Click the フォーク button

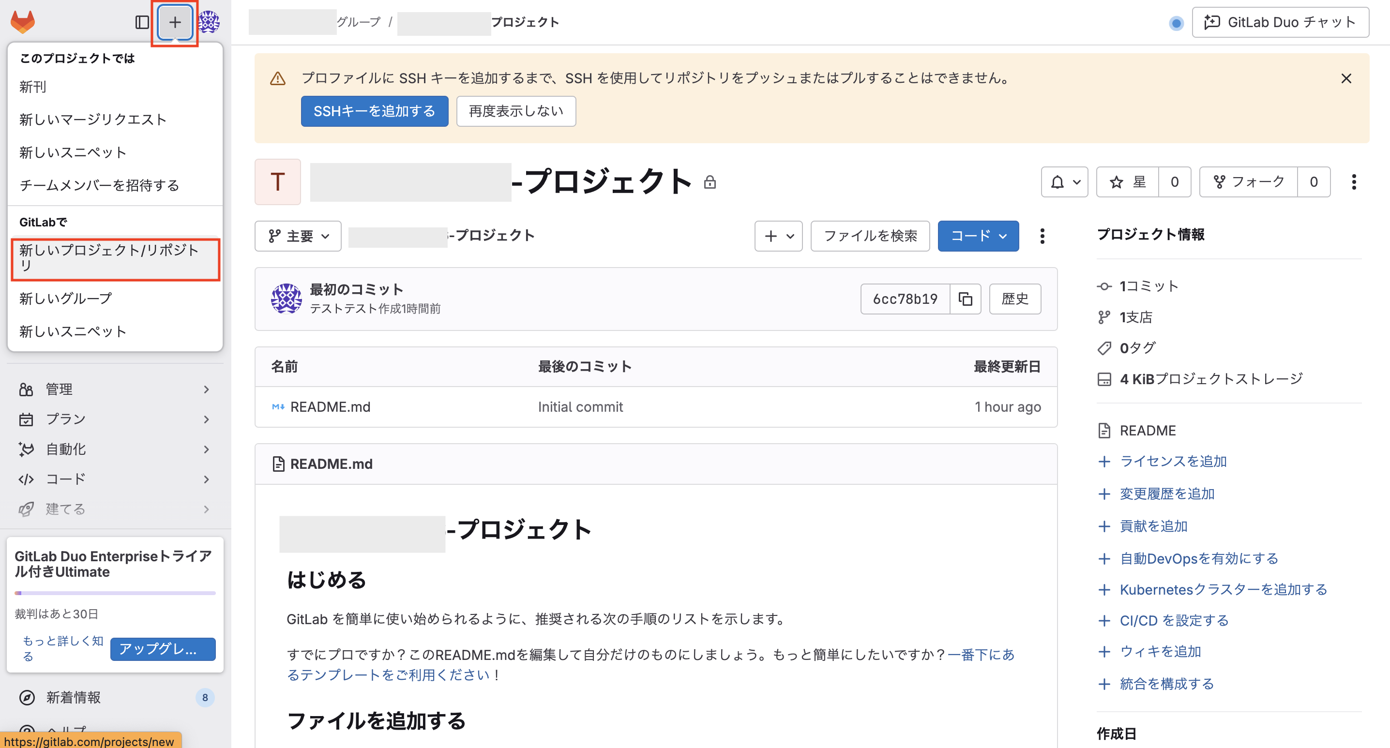1248,182
